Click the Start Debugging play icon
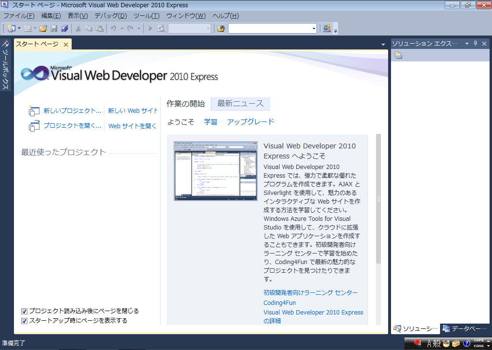The width and height of the screenshot is (492, 350). click(x=151, y=28)
